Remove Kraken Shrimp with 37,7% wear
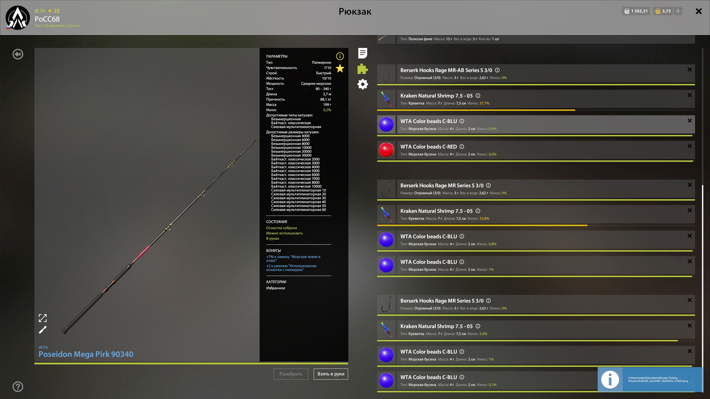This screenshot has width=710, height=399. click(690, 95)
